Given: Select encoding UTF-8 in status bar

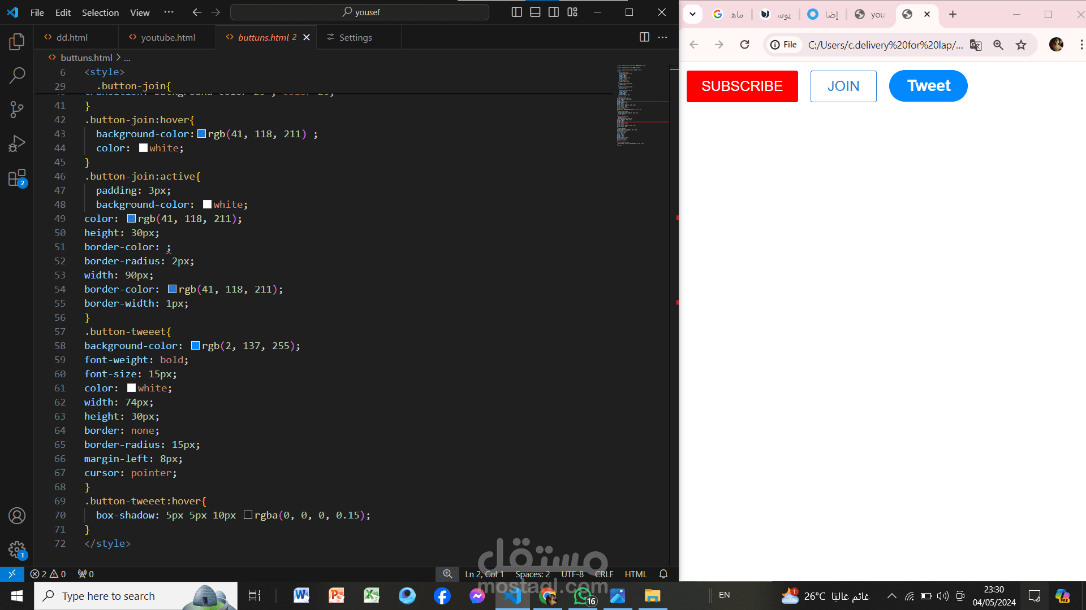Looking at the screenshot, I should (x=572, y=574).
